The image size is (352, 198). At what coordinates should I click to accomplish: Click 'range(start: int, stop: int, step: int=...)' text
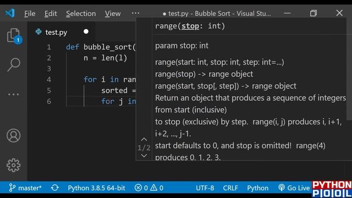[219, 62]
